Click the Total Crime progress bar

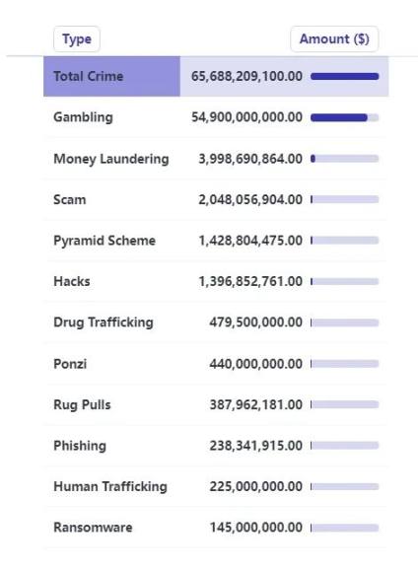(x=344, y=77)
